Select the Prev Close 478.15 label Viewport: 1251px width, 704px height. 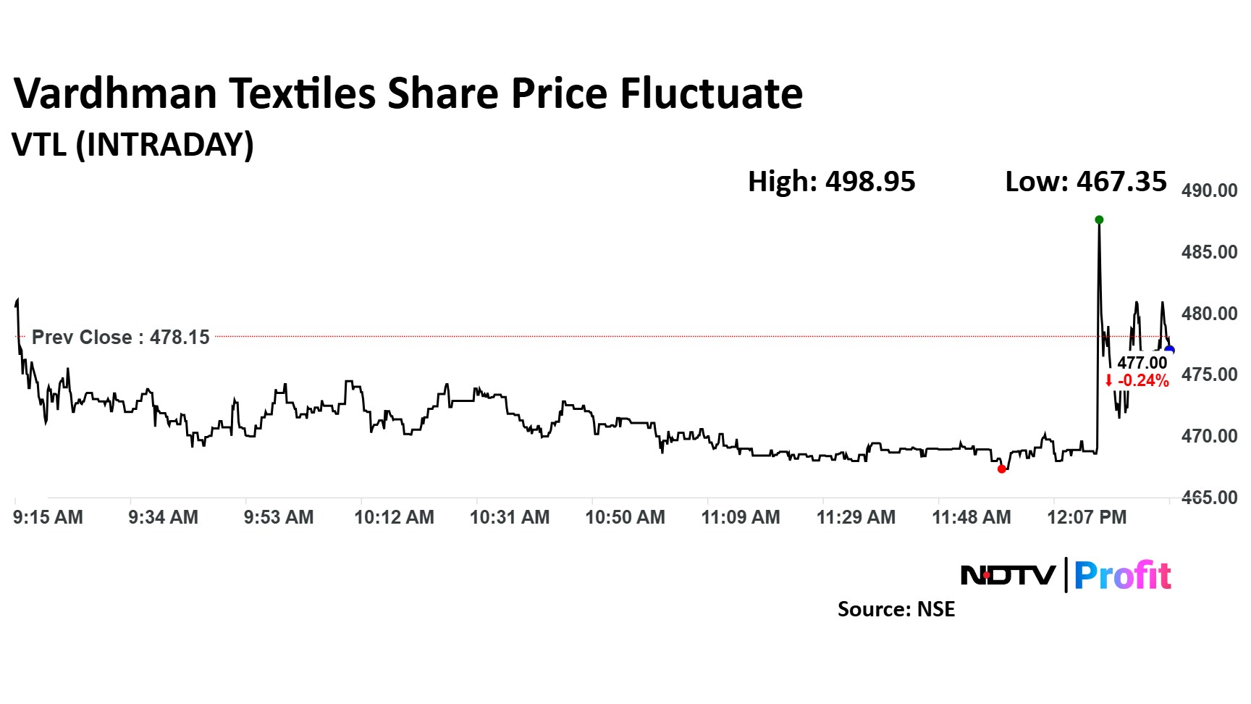pyautogui.click(x=120, y=338)
